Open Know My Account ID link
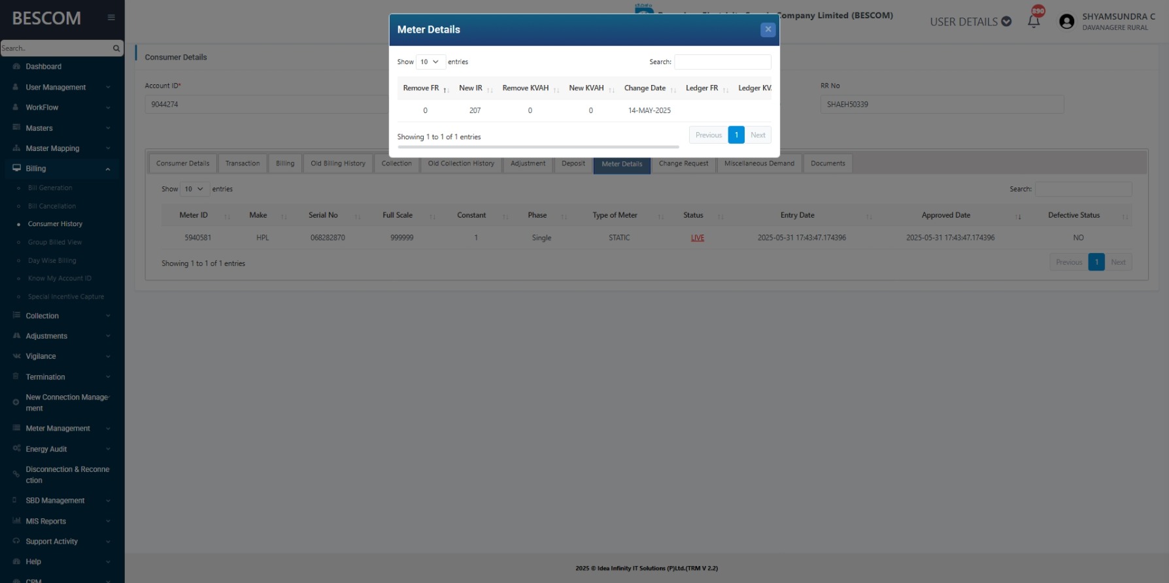The height and width of the screenshot is (583, 1169). tap(59, 278)
